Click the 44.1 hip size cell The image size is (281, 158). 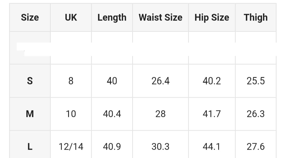coord(212,147)
